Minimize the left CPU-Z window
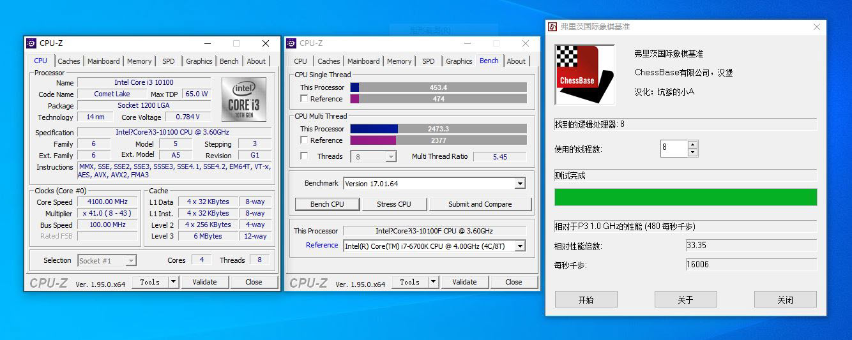The width and height of the screenshot is (852, 340). (208, 43)
